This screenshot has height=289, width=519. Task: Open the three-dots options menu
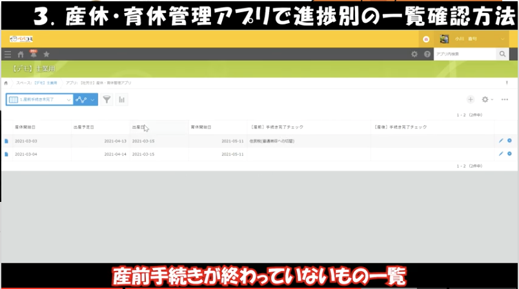tap(505, 99)
